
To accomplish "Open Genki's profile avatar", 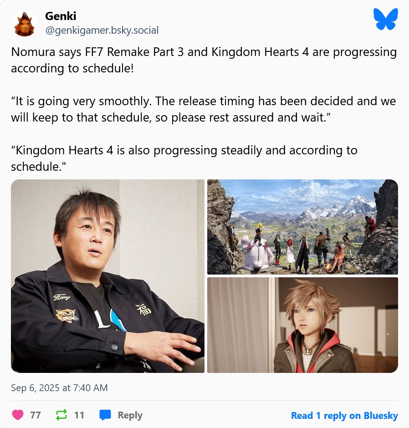I will click(25, 23).
